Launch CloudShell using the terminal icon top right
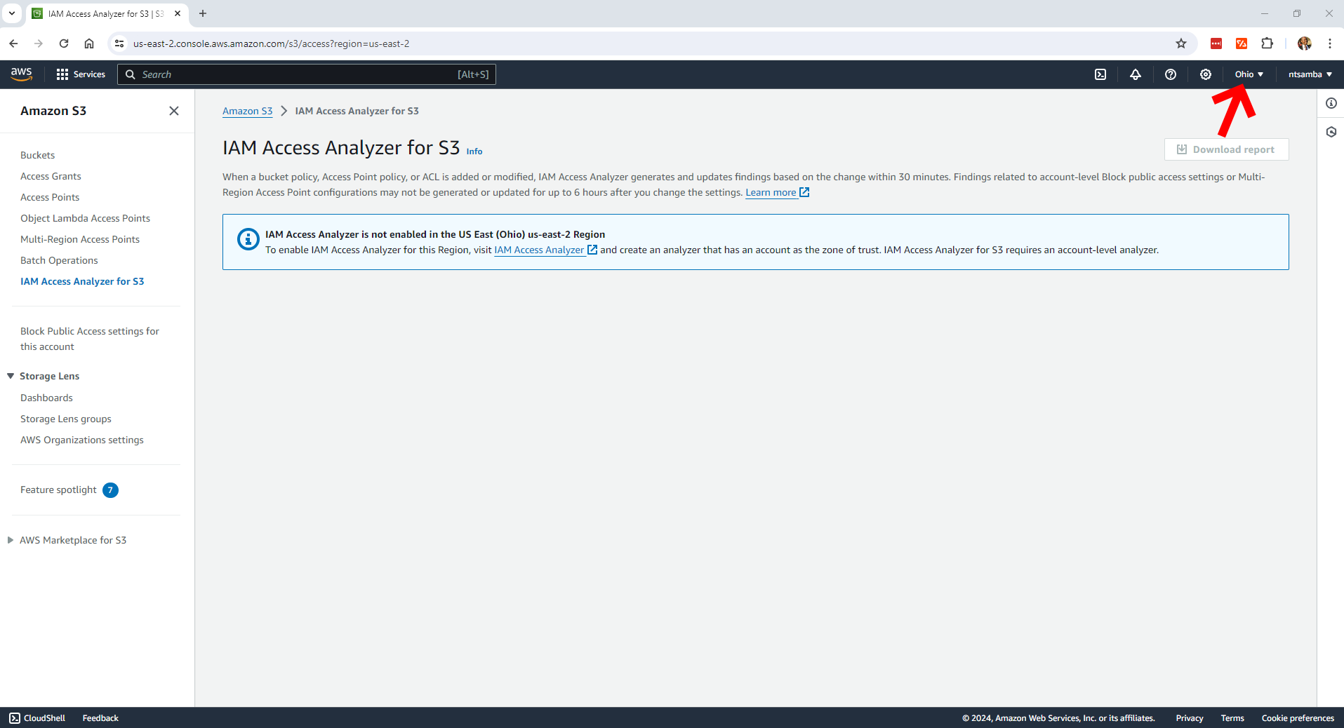 pyautogui.click(x=1100, y=74)
